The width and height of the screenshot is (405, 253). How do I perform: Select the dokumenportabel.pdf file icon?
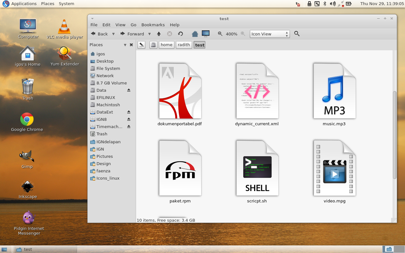[180, 91]
